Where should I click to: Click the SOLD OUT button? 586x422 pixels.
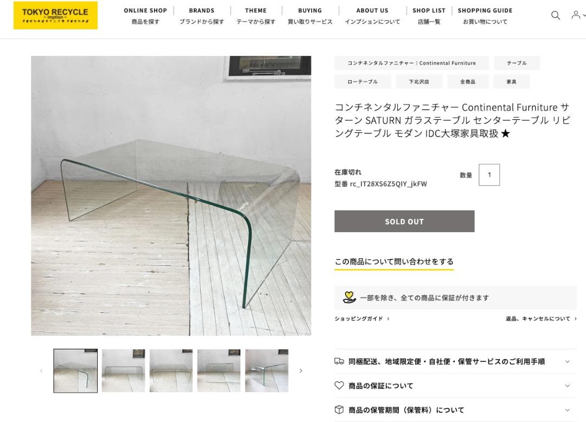click(404, 221)
